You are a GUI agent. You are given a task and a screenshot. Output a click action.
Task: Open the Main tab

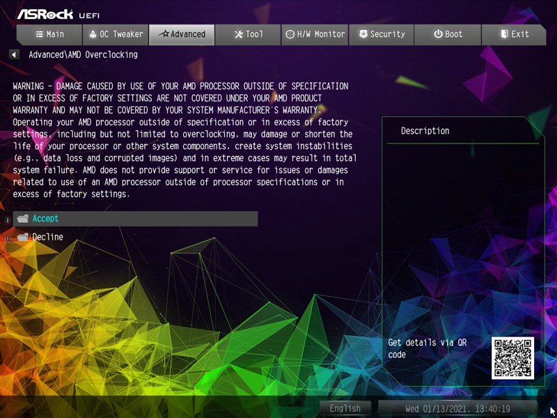(x=49, y=34)
